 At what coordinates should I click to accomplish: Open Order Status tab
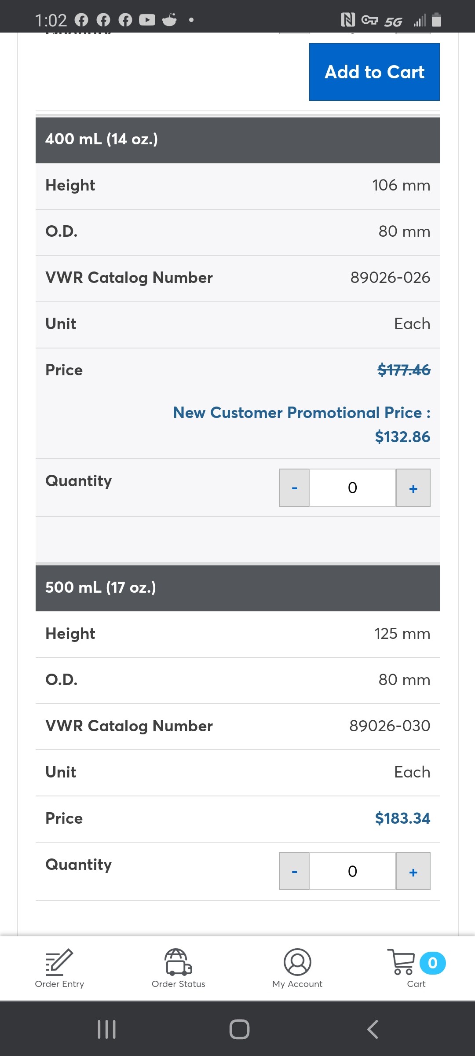tap(178, 968)
